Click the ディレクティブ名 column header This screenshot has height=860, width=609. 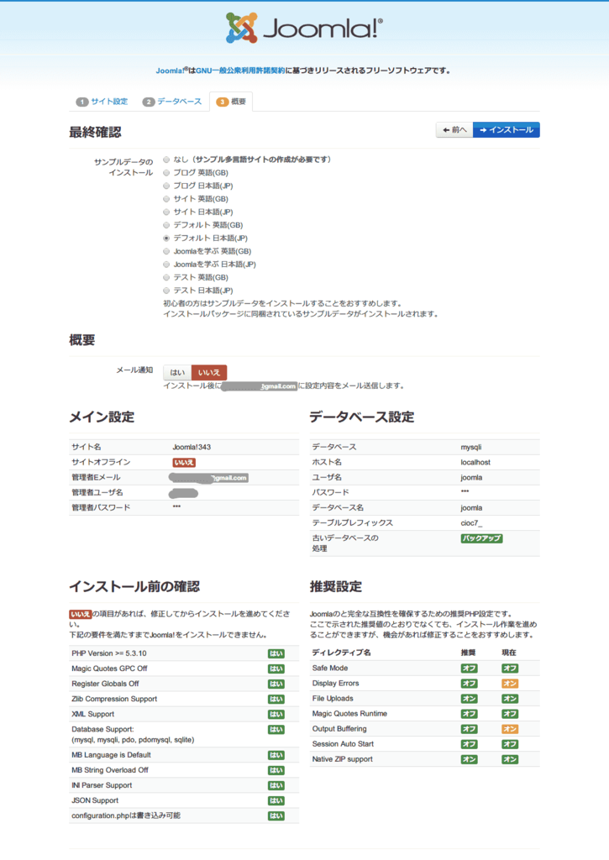pyautogui.click(x=341, y=653)
